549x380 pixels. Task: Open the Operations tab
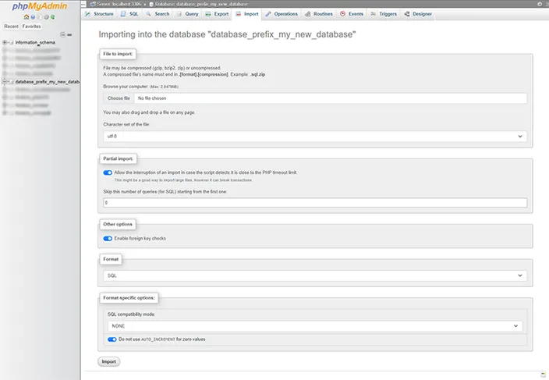282,14
